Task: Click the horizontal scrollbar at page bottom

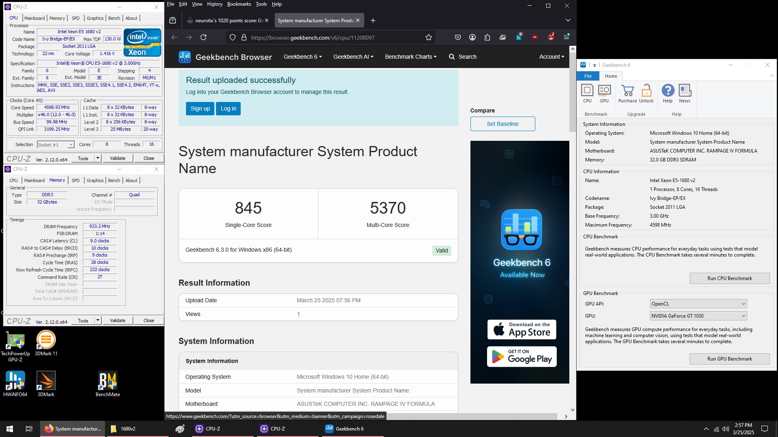Action: click(x=361, y=416)
